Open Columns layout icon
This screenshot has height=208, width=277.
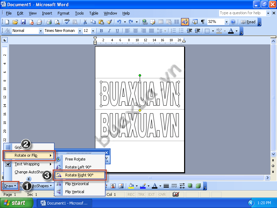[177, 22]
